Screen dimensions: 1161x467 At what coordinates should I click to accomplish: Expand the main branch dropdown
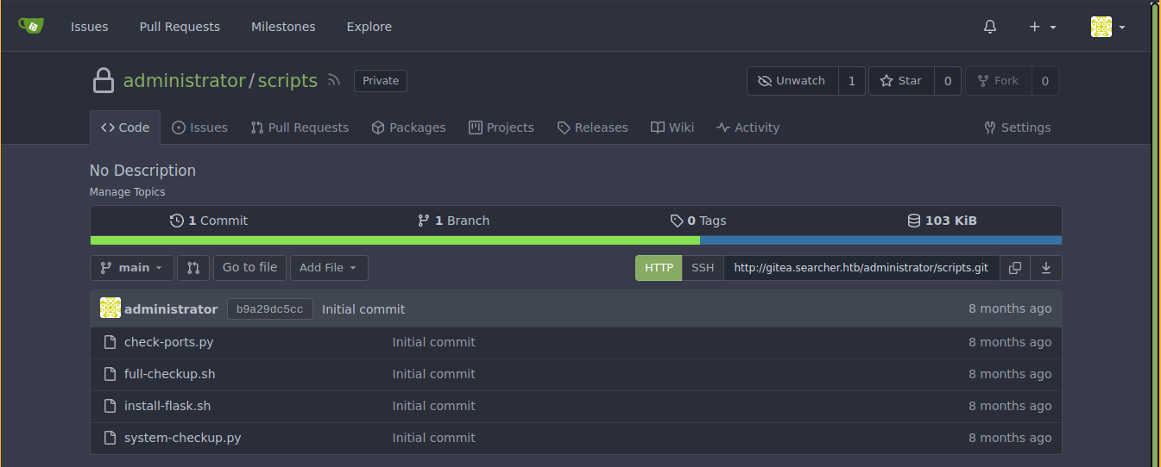click(132, 268)
